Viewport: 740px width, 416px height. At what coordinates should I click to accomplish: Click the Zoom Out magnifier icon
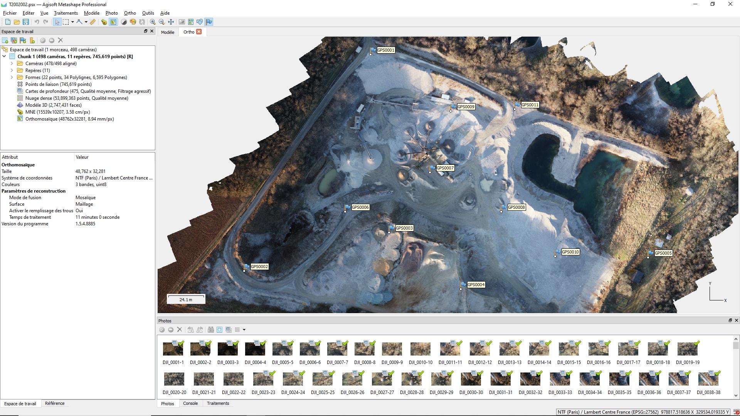point(161,22)
